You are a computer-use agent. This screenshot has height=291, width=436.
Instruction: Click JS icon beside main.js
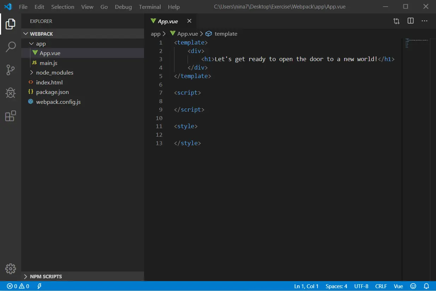[x=34, y=63]
